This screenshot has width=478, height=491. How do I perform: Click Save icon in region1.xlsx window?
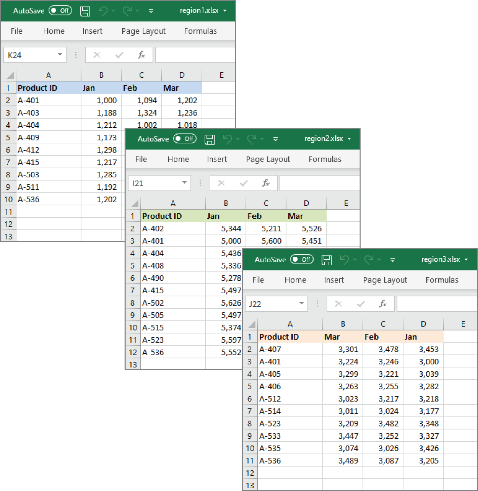tap(85, 11)
